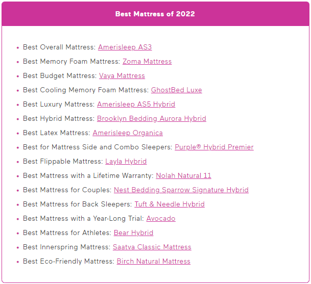Click the Best Overall Mattress label text
311x284 pixels.
click(59, 47)
